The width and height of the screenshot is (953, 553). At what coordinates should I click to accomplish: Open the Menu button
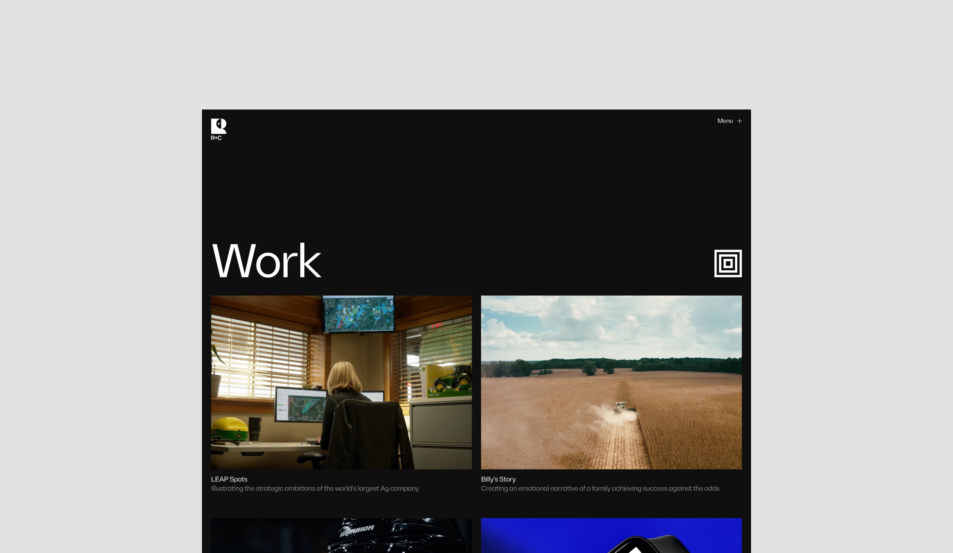729,121
